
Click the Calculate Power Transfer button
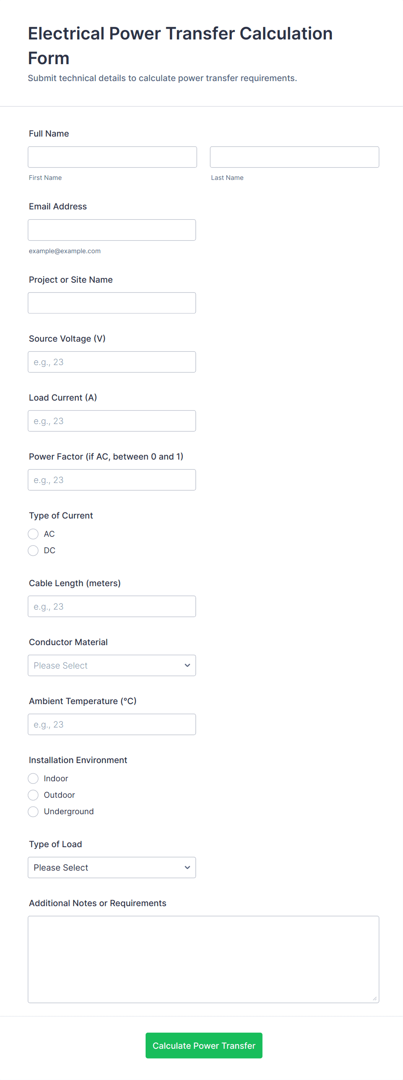point(204,1045)
